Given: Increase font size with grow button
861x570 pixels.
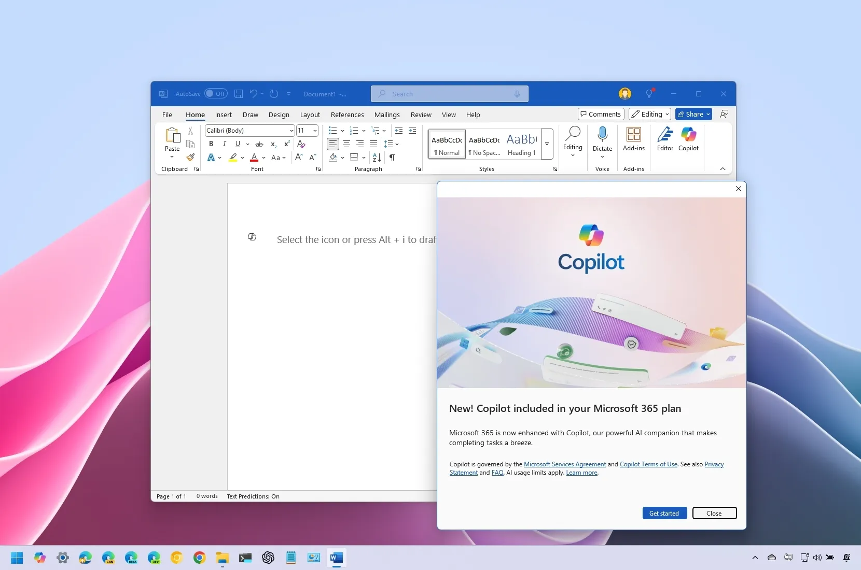Looking at the screenshot, I should coord(299,158).
